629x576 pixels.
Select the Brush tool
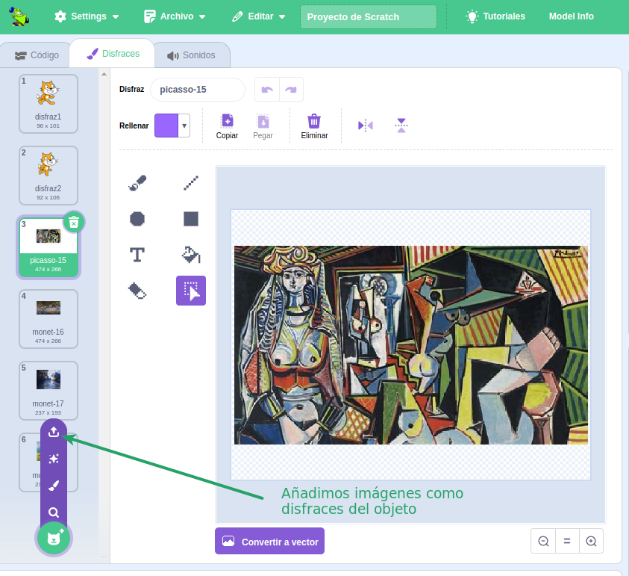click(x=137, y=183)
